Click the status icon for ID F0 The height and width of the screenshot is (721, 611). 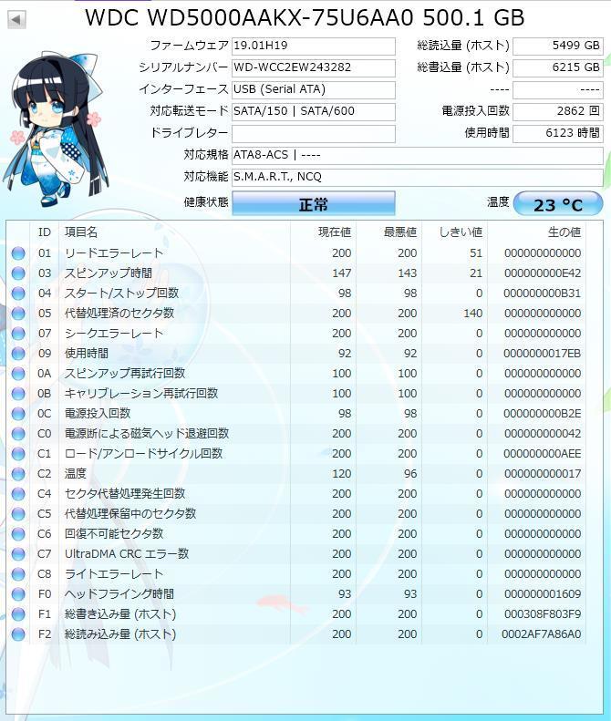pos(18,594)
